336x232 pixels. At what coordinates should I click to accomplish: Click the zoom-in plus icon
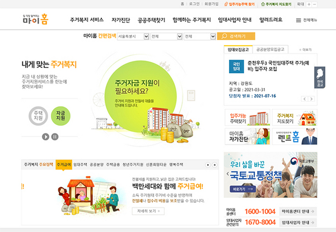(x=309, y=4)
